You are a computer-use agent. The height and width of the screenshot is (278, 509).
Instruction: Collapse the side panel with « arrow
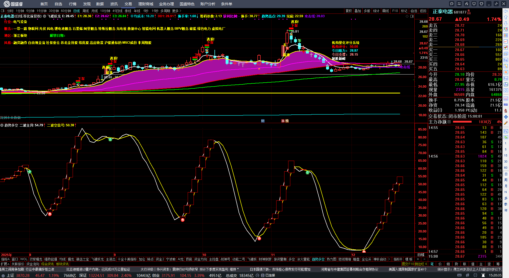coord(426,264)
